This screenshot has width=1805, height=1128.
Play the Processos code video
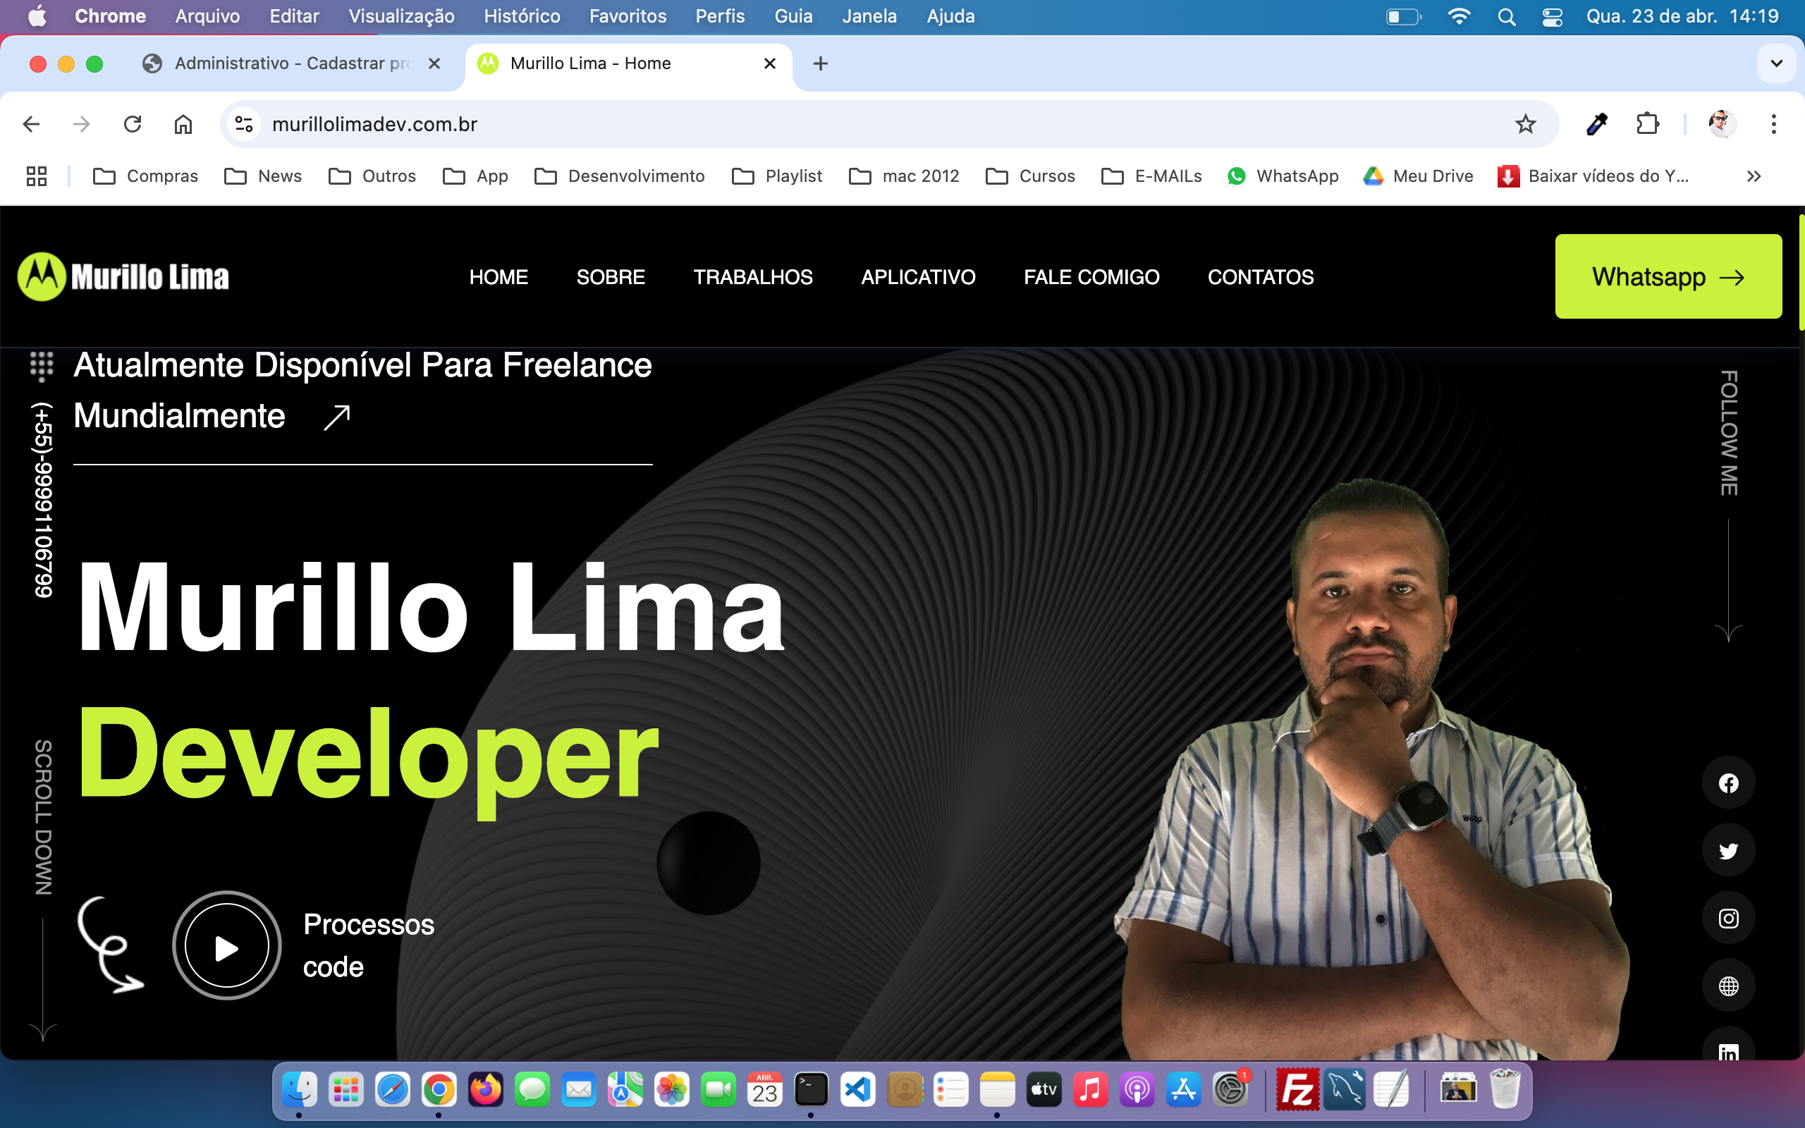coord(226,947)
